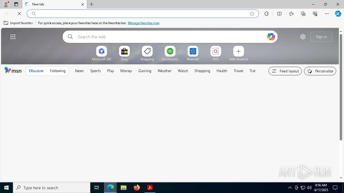Open the Gaming category
The width and height of the screenshot is (344, 193).
[x=145, y=71]
